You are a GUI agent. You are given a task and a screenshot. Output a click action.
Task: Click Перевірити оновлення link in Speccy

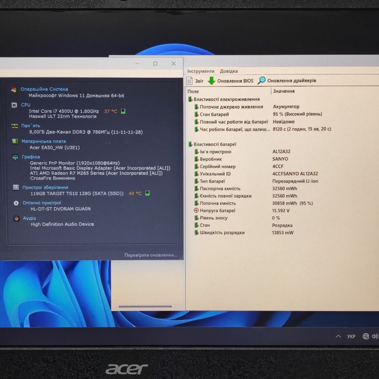tap(151, 255)
